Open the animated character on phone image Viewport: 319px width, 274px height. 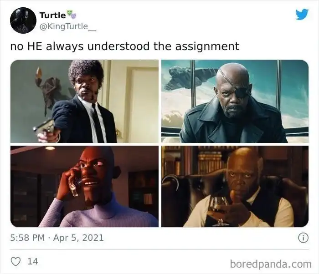[84, 186]
